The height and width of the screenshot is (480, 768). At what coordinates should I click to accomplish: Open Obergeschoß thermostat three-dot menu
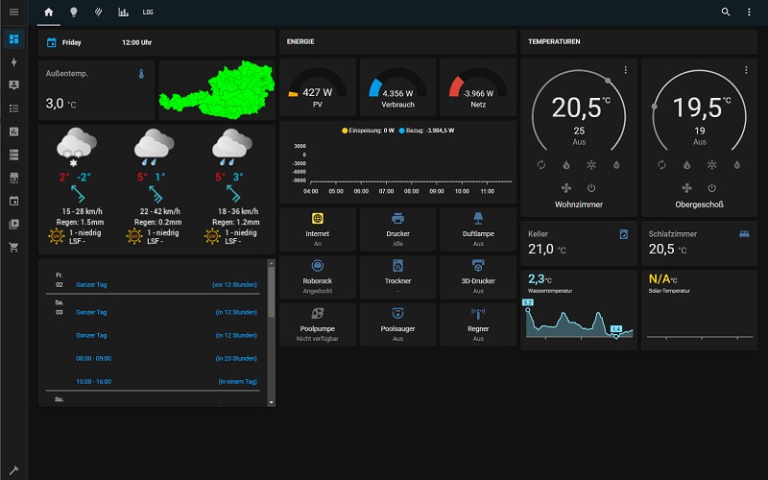click(x=746, y=70)
